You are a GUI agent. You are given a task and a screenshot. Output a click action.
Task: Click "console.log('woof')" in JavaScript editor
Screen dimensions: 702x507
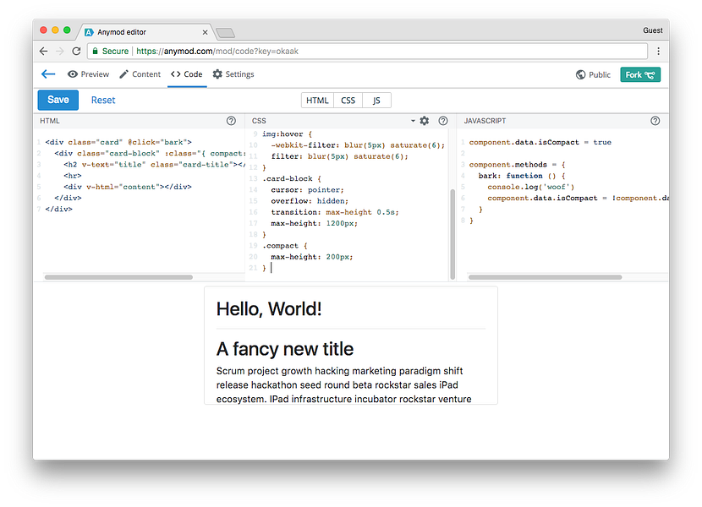[x=530, y=187]
